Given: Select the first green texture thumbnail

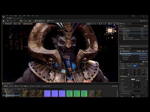Looking at the screenshot, I should point(69,94).
